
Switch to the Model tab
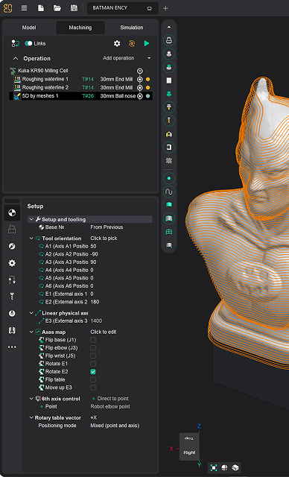click(29, 28)
